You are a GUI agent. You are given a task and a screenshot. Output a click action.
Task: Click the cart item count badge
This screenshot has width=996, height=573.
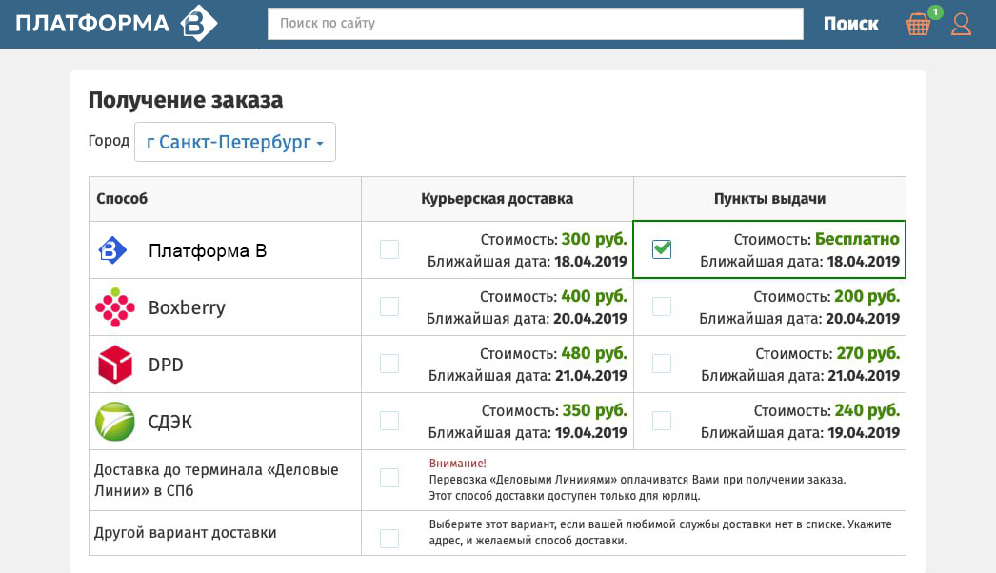point(935,12)
